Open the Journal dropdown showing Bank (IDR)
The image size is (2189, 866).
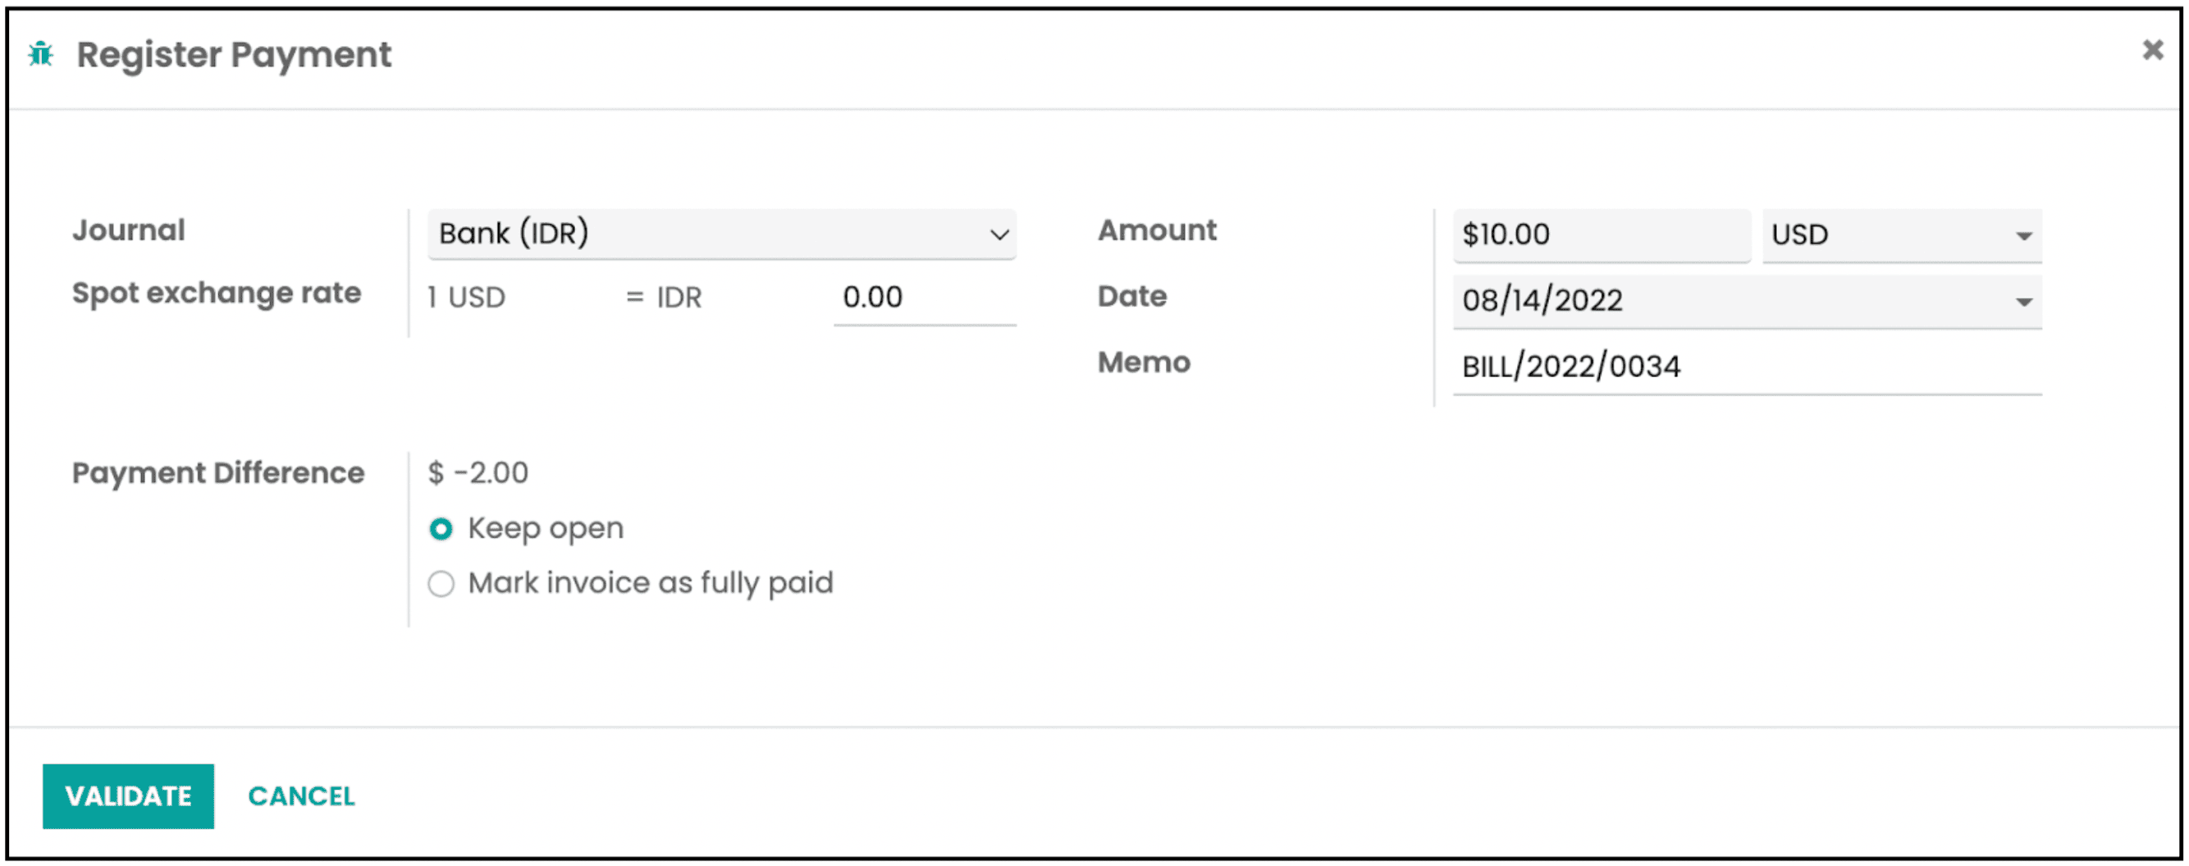click(x=721, y=234)
